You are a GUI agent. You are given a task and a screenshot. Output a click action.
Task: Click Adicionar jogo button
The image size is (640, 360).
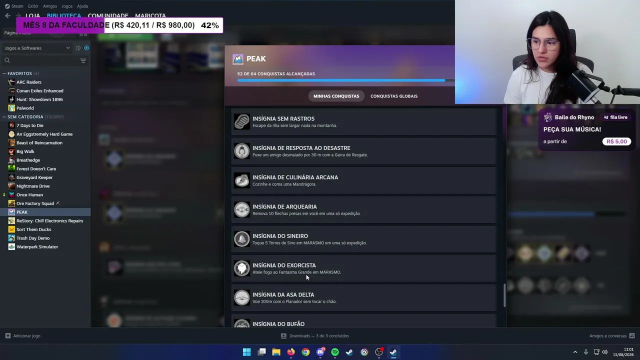pos(23,336)
